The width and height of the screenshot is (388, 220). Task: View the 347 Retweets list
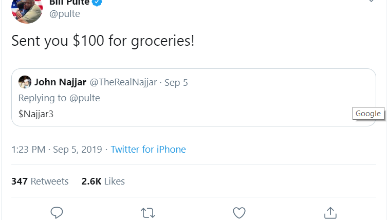(x=40, y=181)
